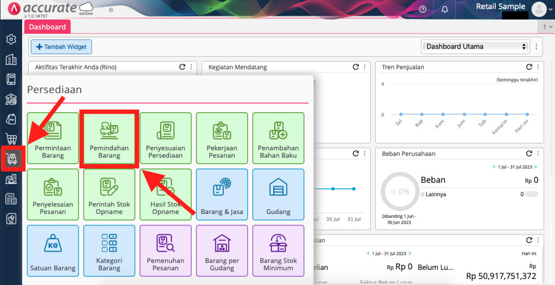Open Tren Penjualan widget options menu

(x=539, y=67)
